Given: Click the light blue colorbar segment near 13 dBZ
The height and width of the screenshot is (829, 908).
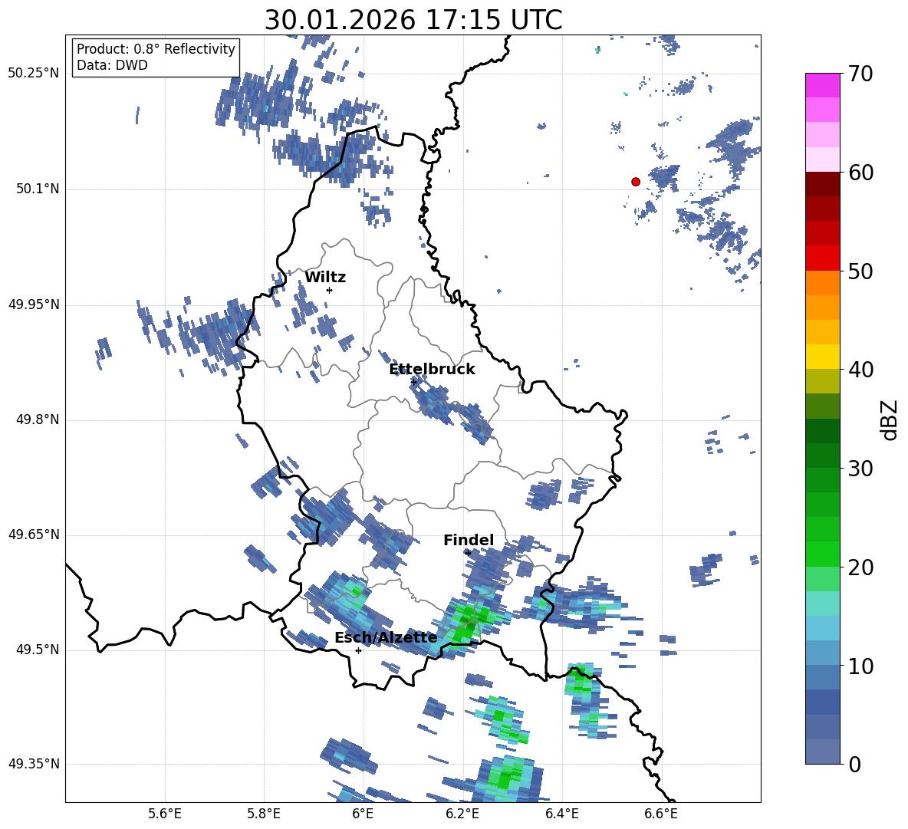Looking at the screenshot, I should click(822, 628).
